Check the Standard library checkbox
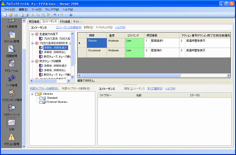Viewport: 236px width, 155px height. pyautogui.click(x=41, y=98)
